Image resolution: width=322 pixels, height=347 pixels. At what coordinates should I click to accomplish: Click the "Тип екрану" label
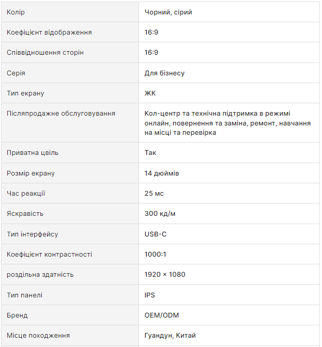tap(25, 93)
